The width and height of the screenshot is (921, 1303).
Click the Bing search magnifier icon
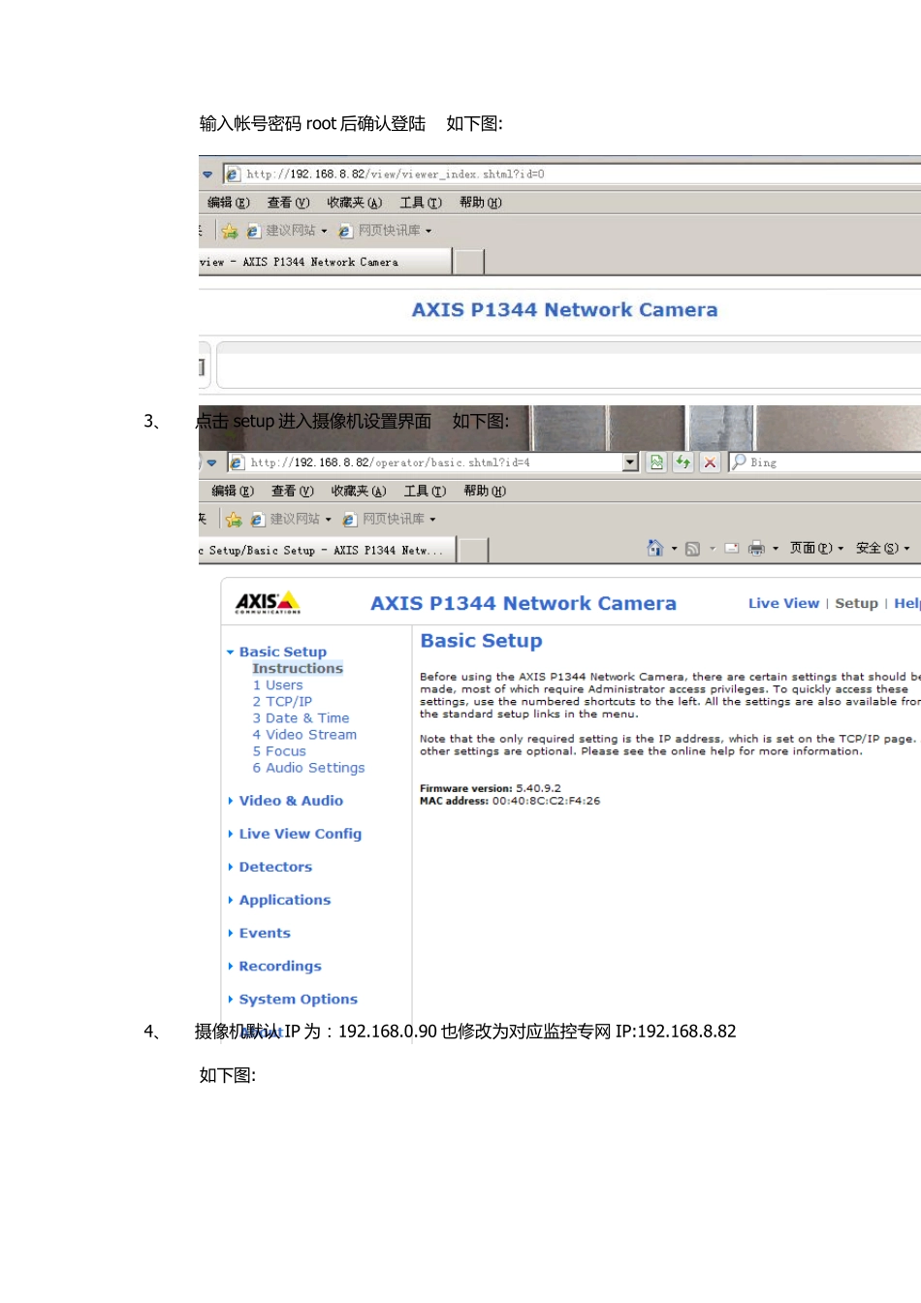pos(740,462)
